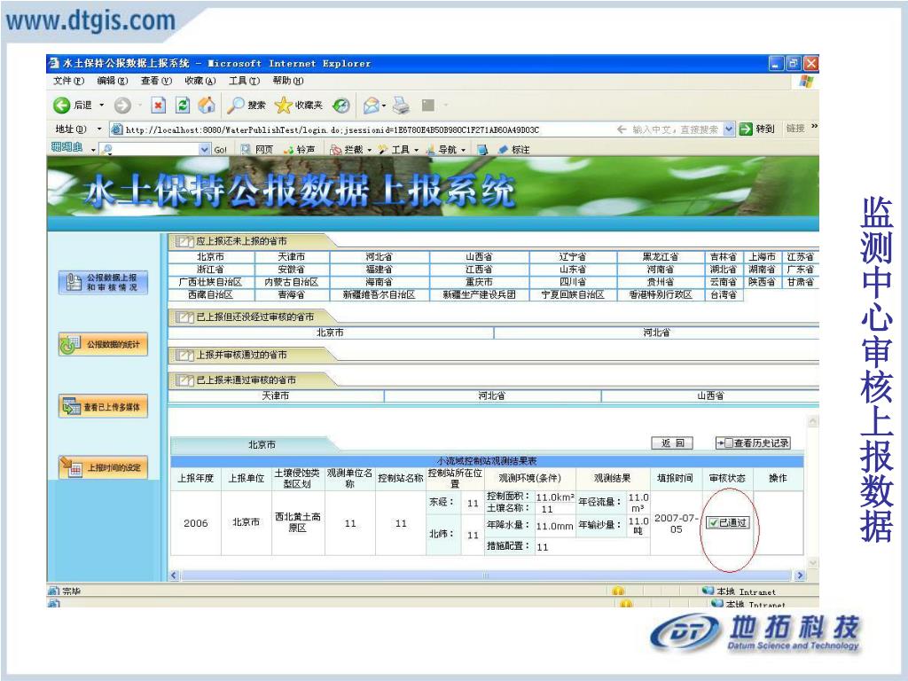Expand the 拦截 dropdown arrow
The image size is (908, 681).
coord(370,150)
